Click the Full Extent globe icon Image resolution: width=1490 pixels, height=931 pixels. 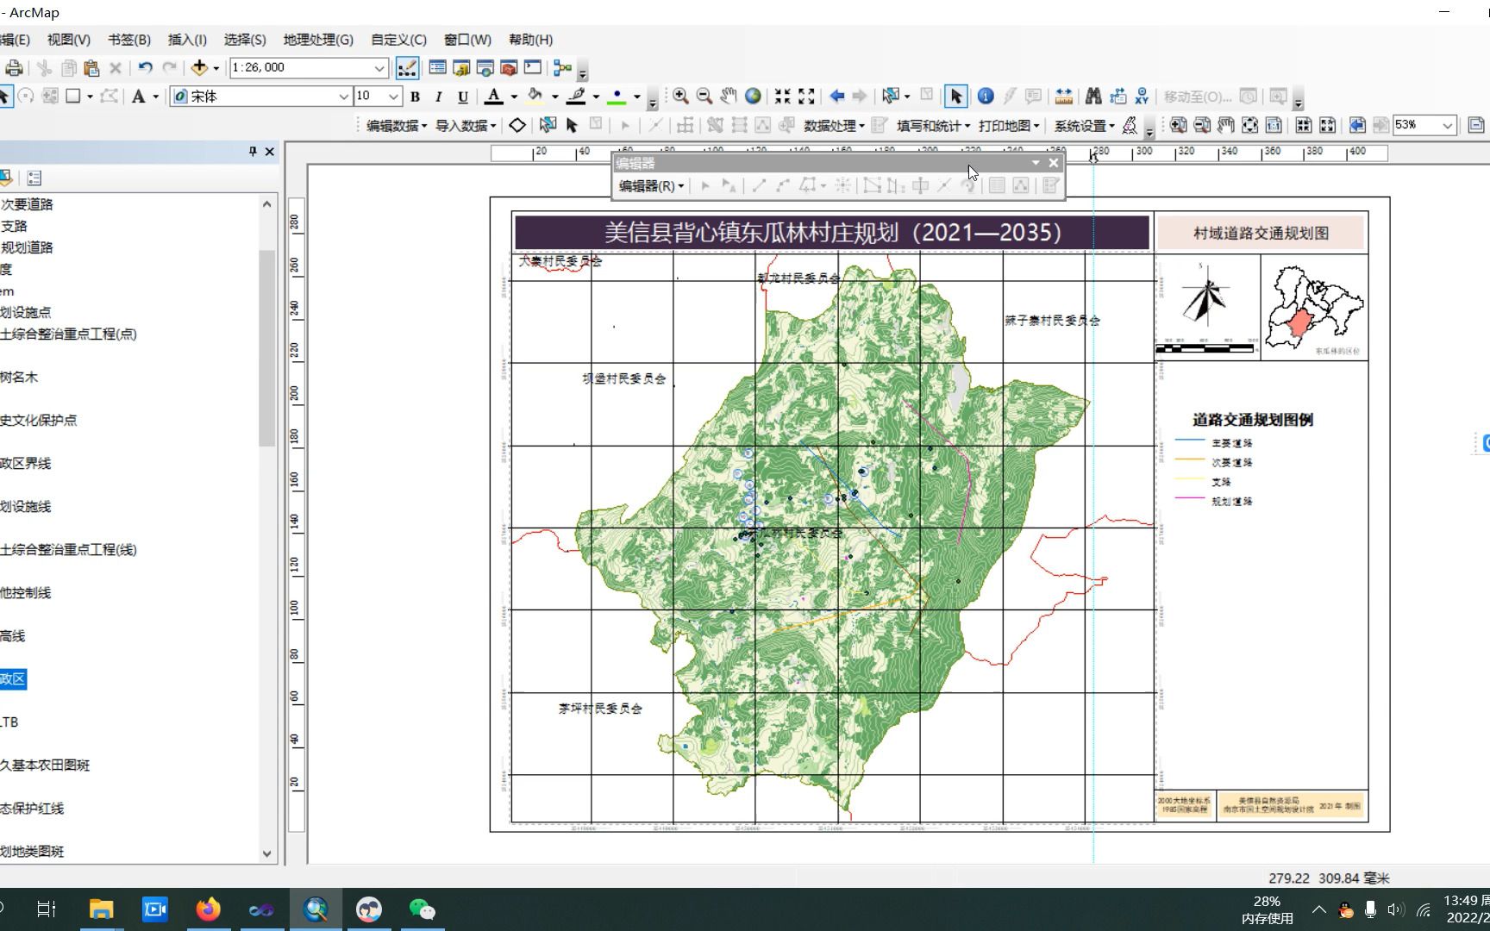751,97
